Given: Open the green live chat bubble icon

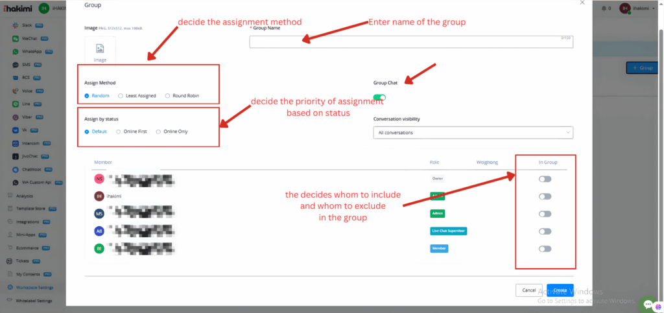Looking at the screenshot, I should click(x=647, y=304).
